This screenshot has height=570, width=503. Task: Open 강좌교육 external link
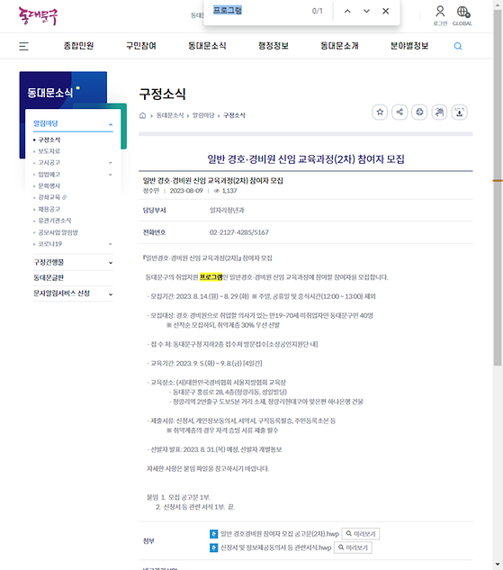click(x=52, y=197)
